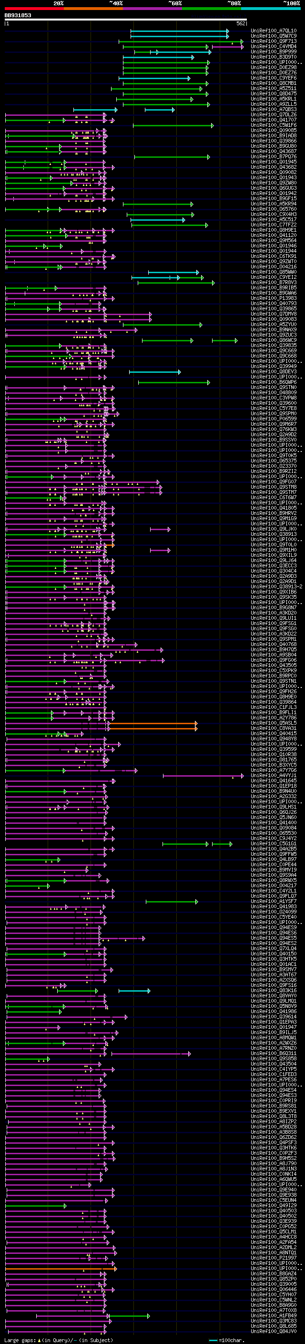Image resolution: width=305 pixels, height=1344 pixels.
Task: Click the orange alignment bar for Q5ASL5
Action: point(153,723)
